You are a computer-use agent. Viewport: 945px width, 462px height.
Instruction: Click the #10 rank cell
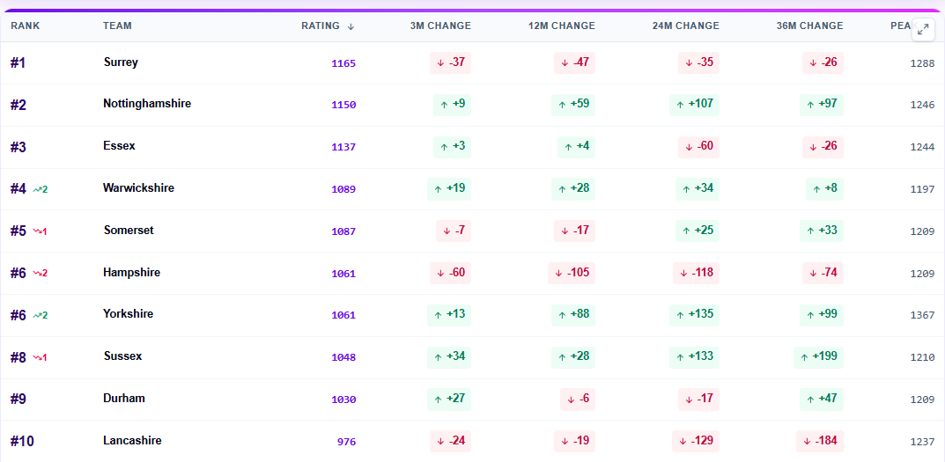[x=22, y=442]
